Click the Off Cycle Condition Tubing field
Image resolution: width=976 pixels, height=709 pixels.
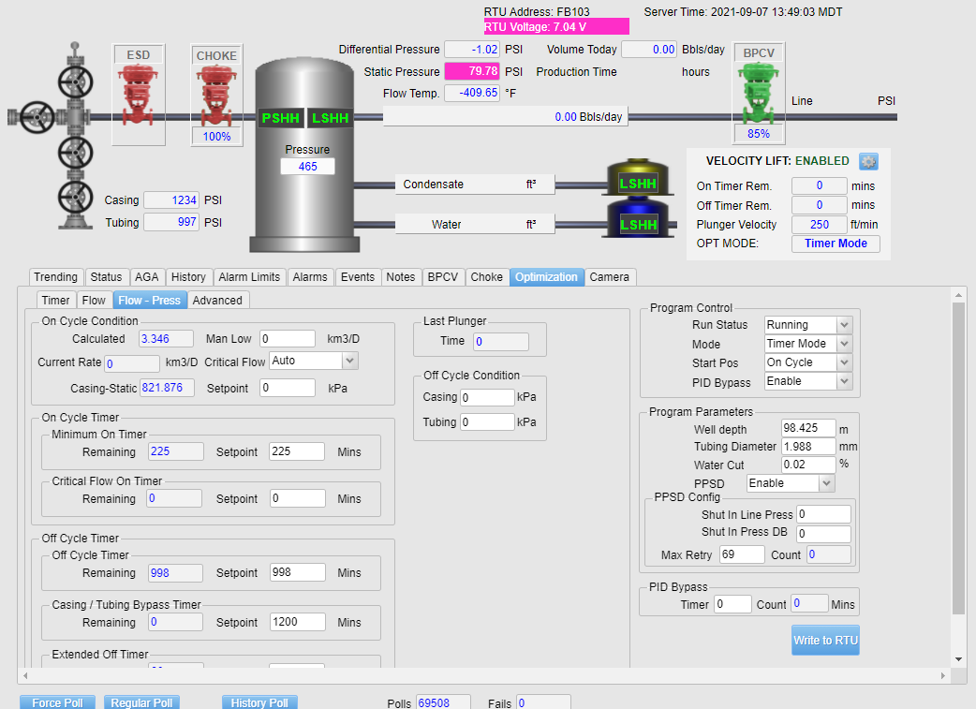coord(487,422)
